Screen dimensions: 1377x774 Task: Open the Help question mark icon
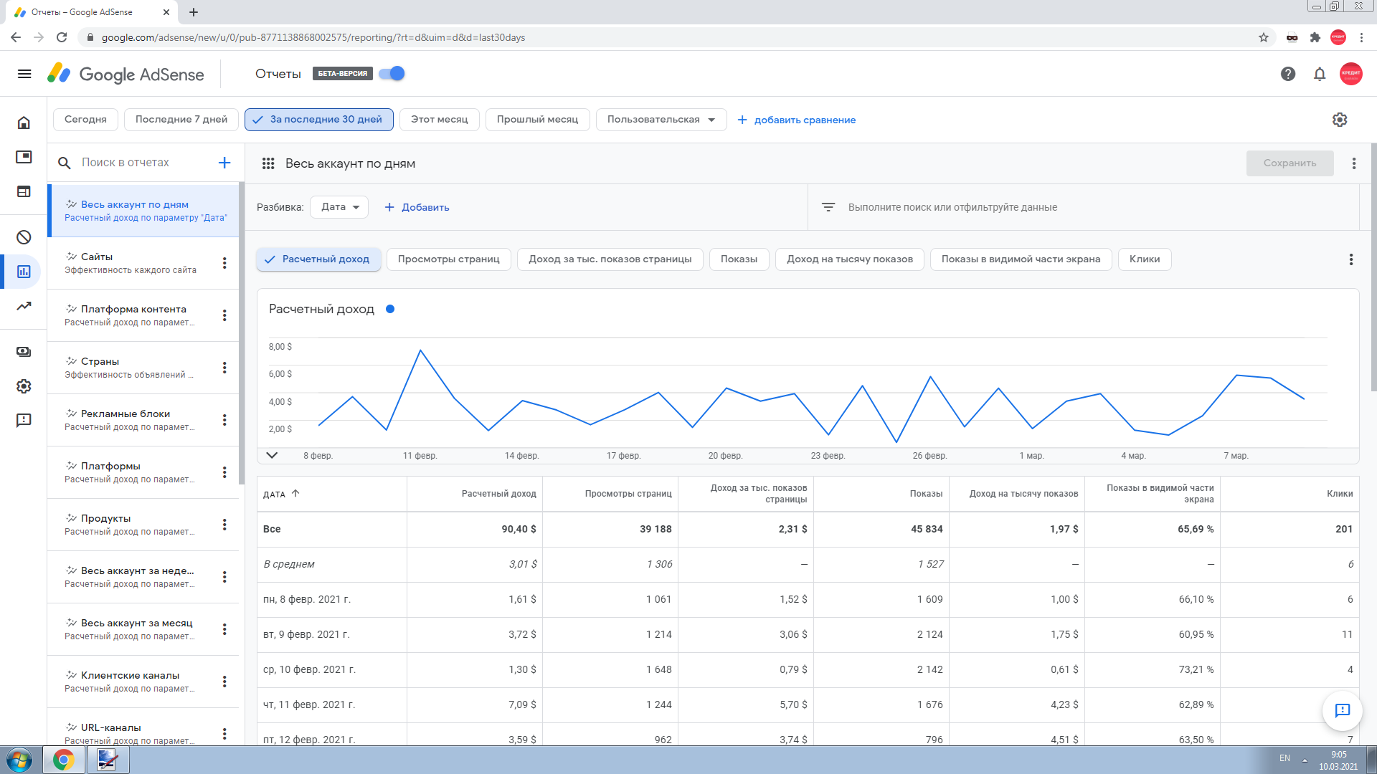click(1287, 74)
